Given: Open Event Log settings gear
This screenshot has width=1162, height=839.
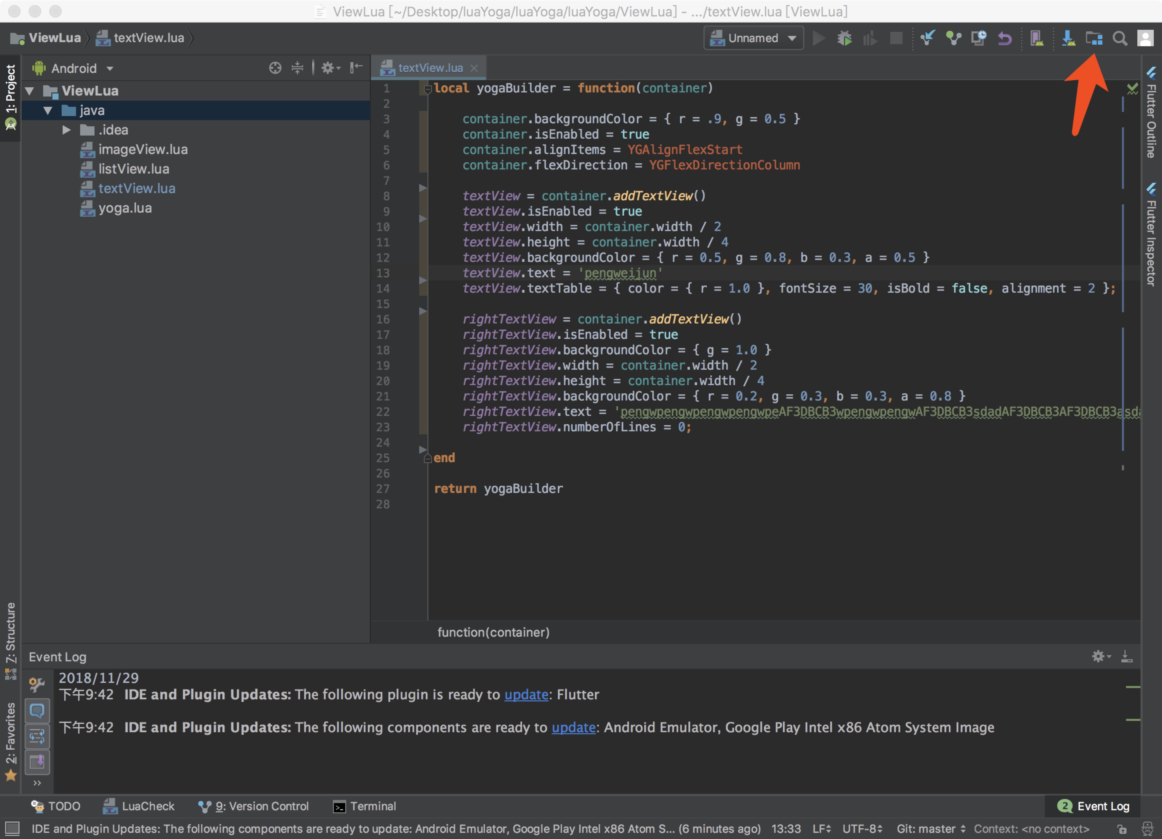Looking at the screenshot, I should pos(1099,656).
